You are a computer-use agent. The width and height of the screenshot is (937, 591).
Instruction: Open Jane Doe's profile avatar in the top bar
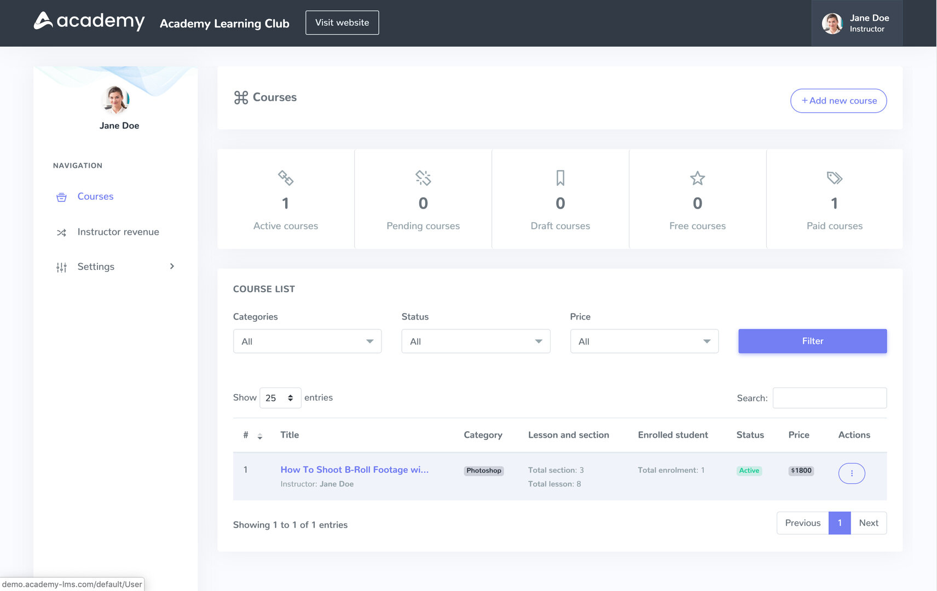(832, 23)
